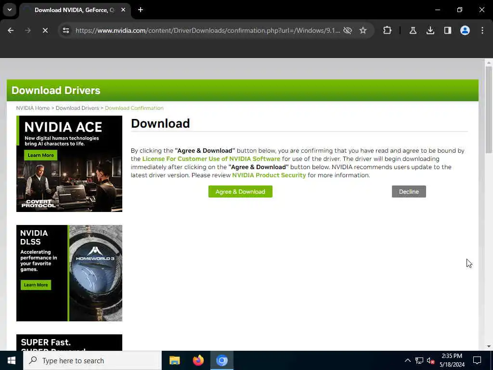Open the NVIDIA Product Security link
This screenshot has height=370, width=493.
tap(269, 175)
